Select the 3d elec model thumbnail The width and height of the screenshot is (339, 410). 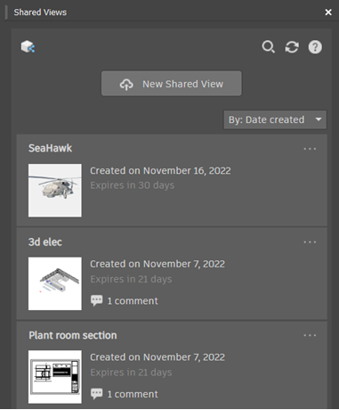(x=55, y=283)
